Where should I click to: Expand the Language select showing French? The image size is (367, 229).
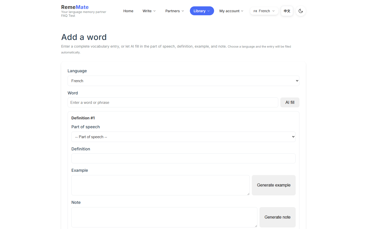coord(183,81)
